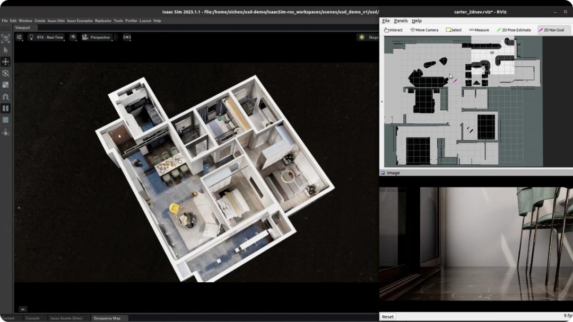Click the 'm' units label in viewport

pos(23,309)
